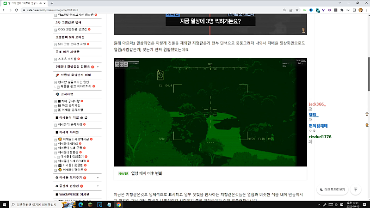Close the current browser tab

click(44, 3)
